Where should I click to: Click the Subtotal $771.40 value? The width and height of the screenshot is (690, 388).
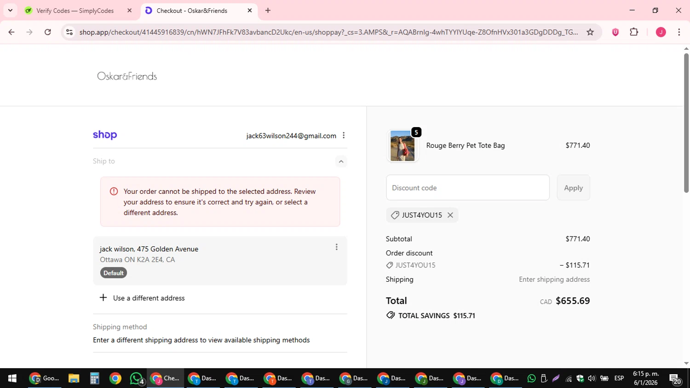click(578, 239)
